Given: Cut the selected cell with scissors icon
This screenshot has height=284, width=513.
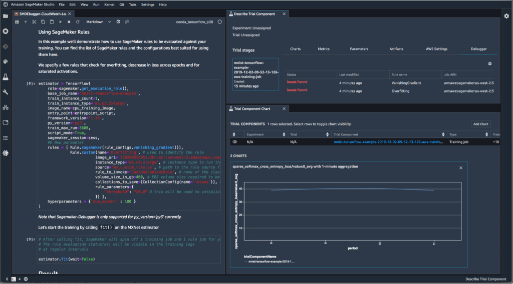Looking at the screenshot, I should (35, 22).
